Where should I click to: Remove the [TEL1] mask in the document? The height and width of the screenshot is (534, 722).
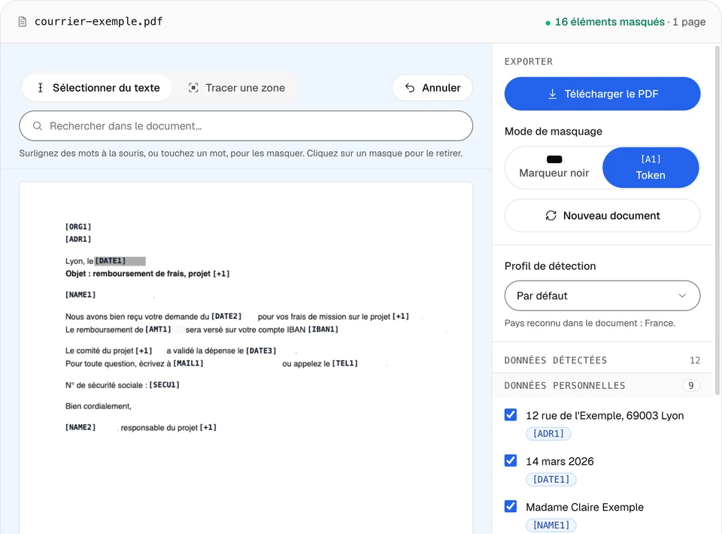click(345, 364)
